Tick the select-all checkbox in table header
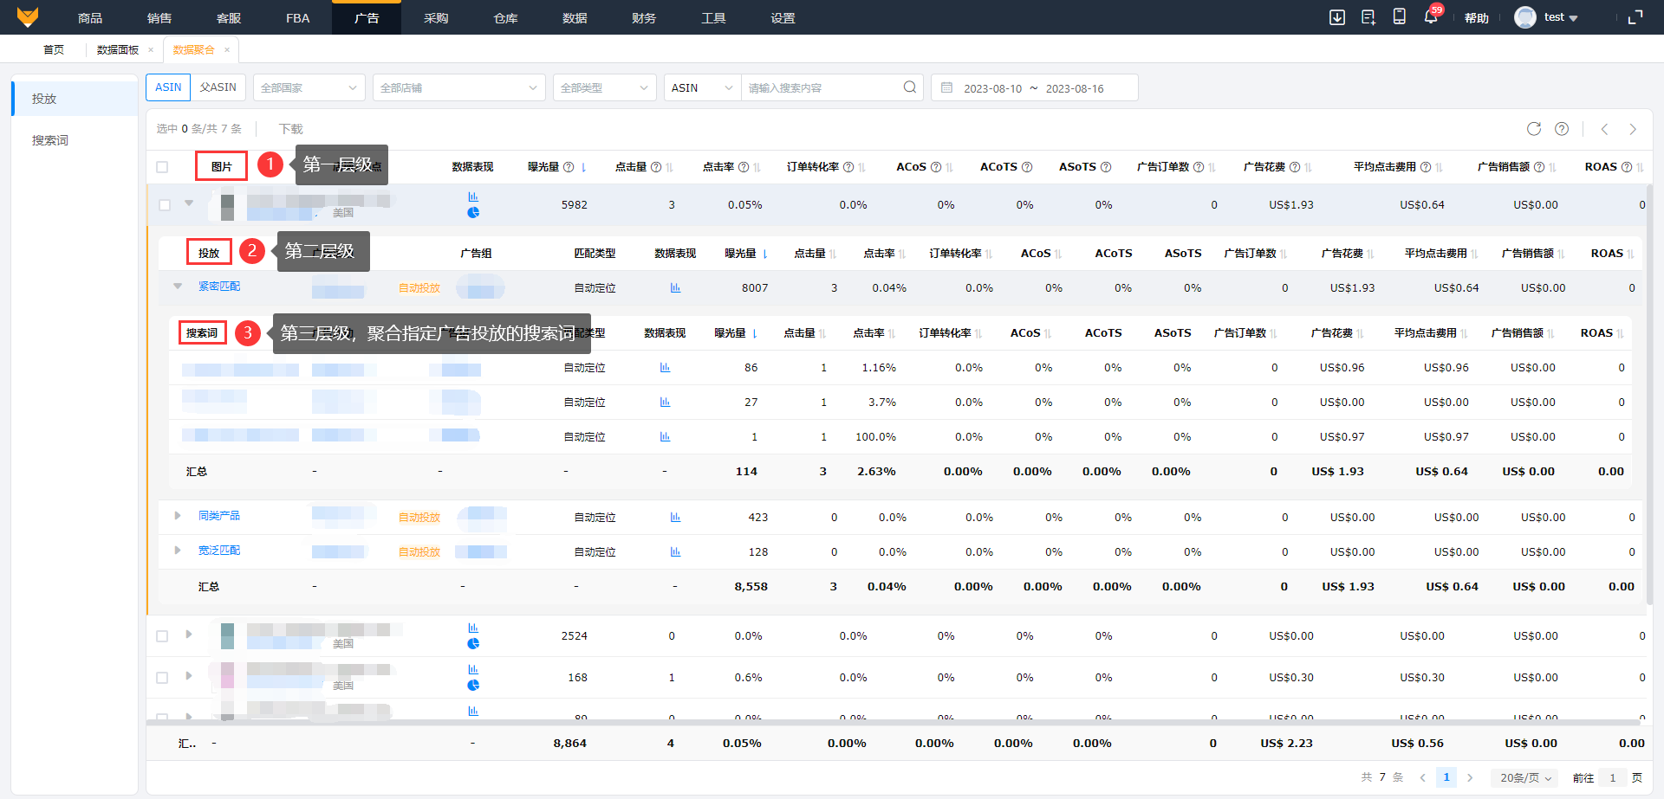 (162, 167)
